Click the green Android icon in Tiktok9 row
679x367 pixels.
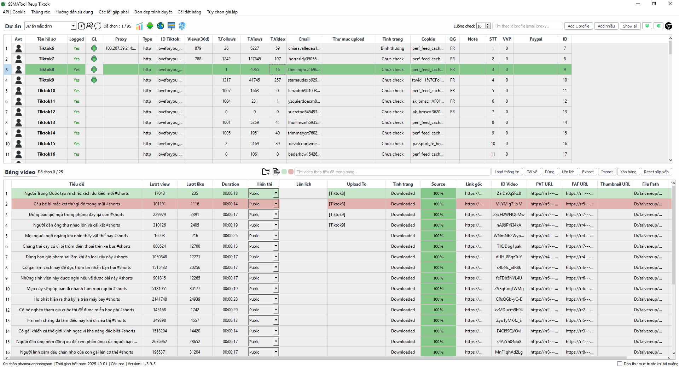(94, 80)
